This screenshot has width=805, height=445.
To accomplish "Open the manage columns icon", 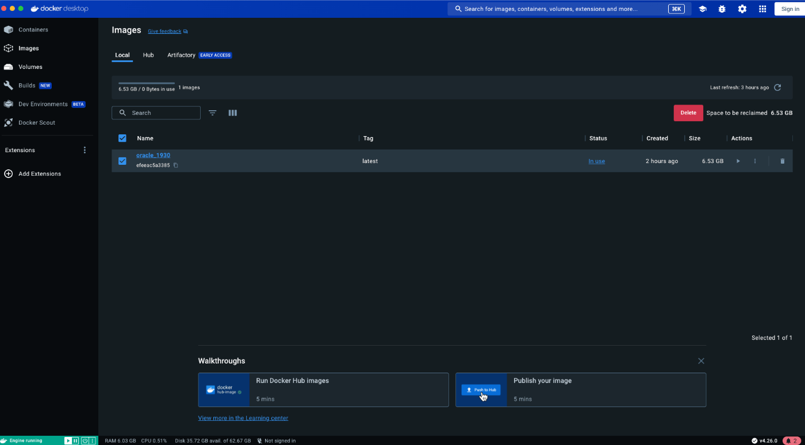I will point(233,113).
